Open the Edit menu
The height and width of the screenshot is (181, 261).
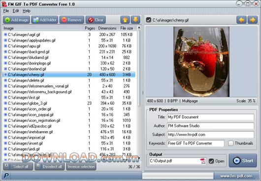point(16,11)
